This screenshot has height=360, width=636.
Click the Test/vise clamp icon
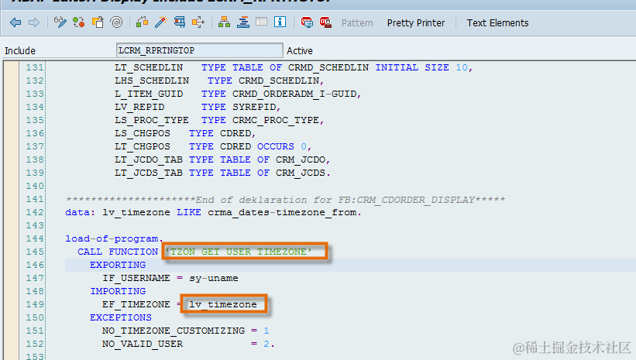pos(179,22)
